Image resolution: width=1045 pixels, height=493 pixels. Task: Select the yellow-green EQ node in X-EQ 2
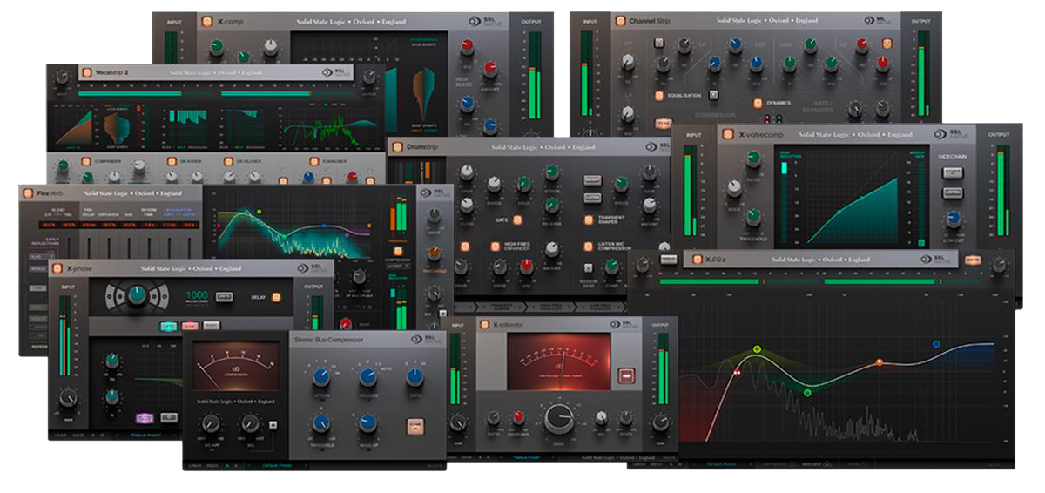click(x=757, y=349)
